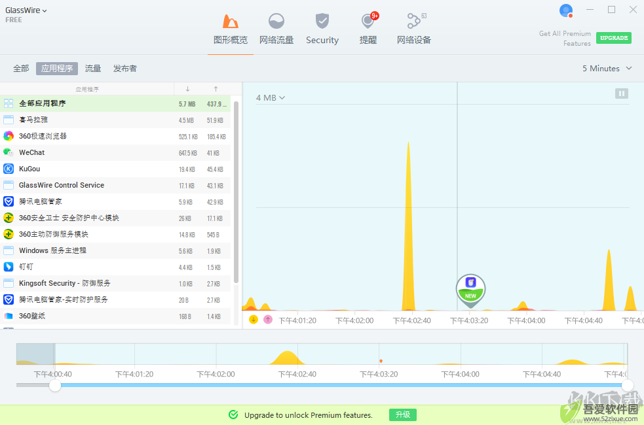The width and height of the screenshot is (644, 425).
Task: Pause the live traffic graph
Action: pos(622,94)
